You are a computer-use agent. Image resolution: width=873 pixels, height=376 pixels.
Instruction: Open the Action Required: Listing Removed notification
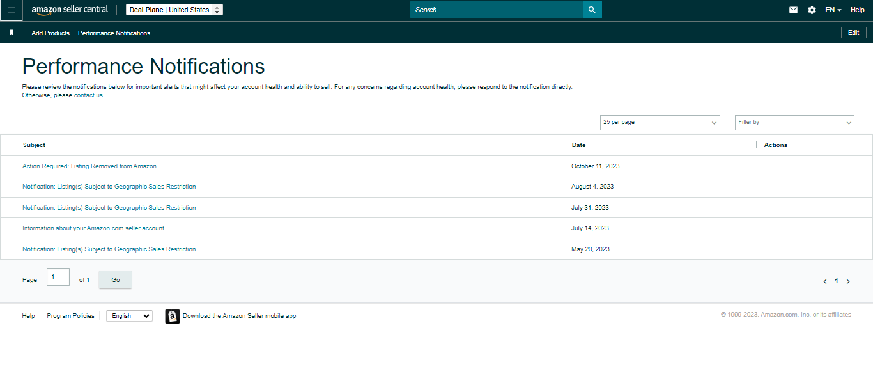[89, 166]
